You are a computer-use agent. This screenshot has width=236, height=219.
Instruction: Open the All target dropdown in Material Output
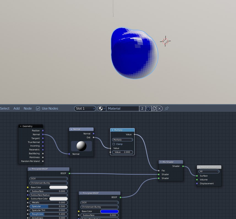[x=209, y=171]
